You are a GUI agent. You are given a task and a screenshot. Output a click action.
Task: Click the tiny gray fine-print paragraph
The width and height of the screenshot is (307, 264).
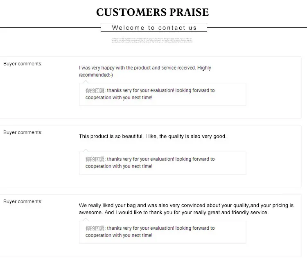click(x=152, y=40)
